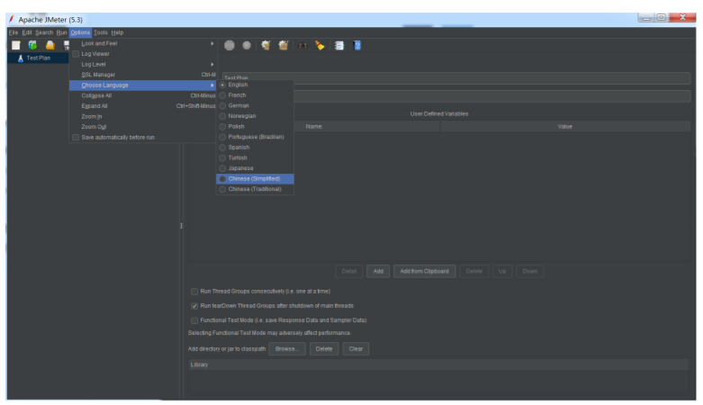Click Browse... for classpath
The width and height of the screenshot is (703, 405).
[x=287, y=349]
